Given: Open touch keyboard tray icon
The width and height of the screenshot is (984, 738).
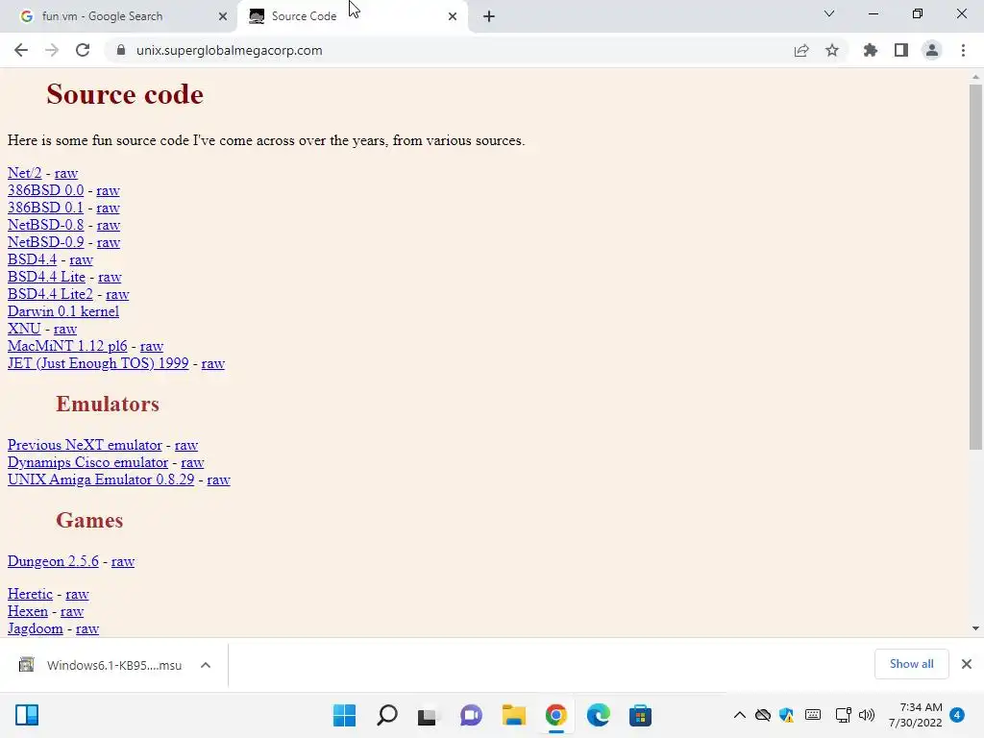Looking at the screenshot, I should click(x=813, y=715).
